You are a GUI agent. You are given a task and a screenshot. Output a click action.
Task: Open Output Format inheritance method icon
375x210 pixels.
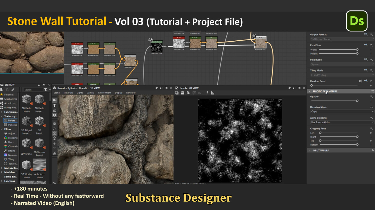tap(366, 34)
